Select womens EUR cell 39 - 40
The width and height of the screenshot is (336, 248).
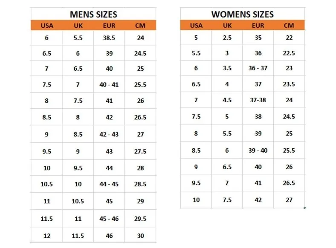(258, 150)
